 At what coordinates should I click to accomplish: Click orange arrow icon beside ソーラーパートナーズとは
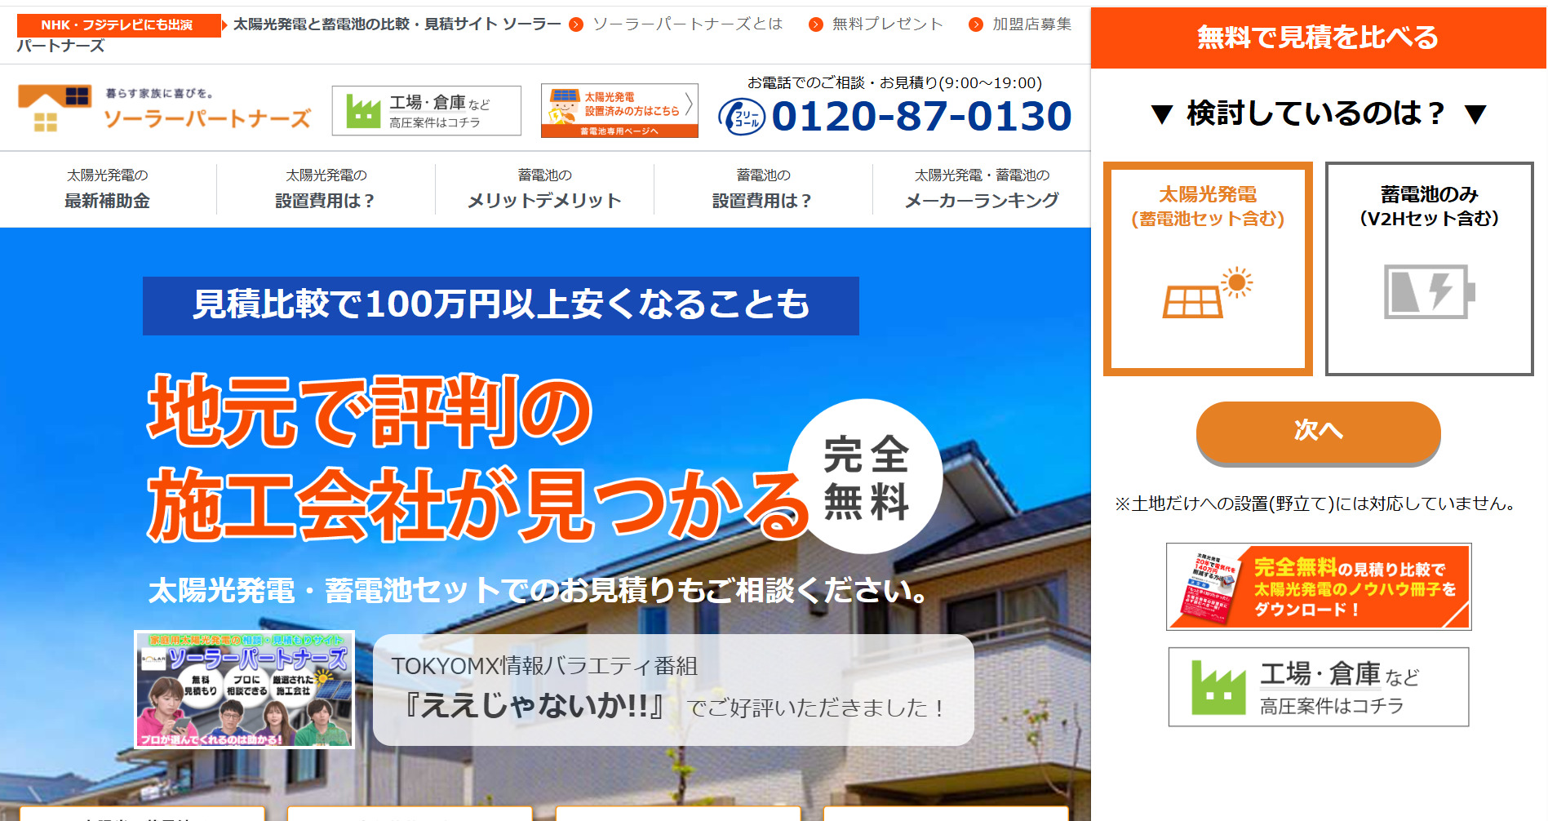tap(576, 24)
